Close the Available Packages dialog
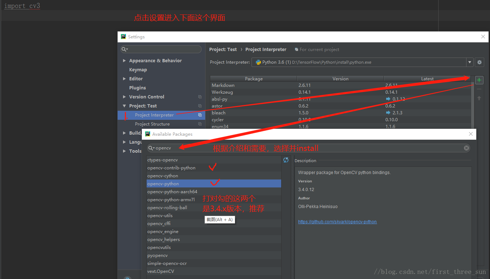 (470, 134)
